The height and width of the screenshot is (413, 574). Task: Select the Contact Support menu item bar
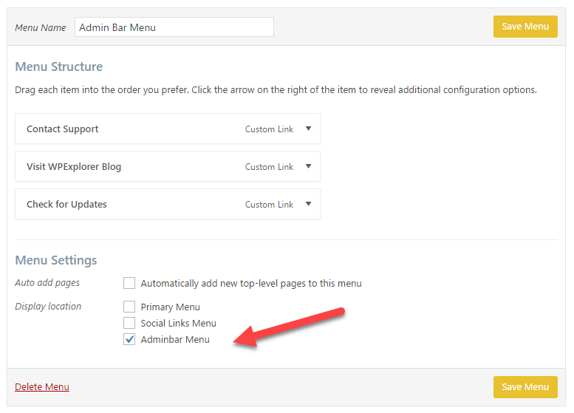168,129
